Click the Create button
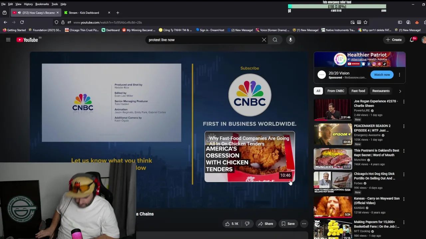 [x=393, y=40]
